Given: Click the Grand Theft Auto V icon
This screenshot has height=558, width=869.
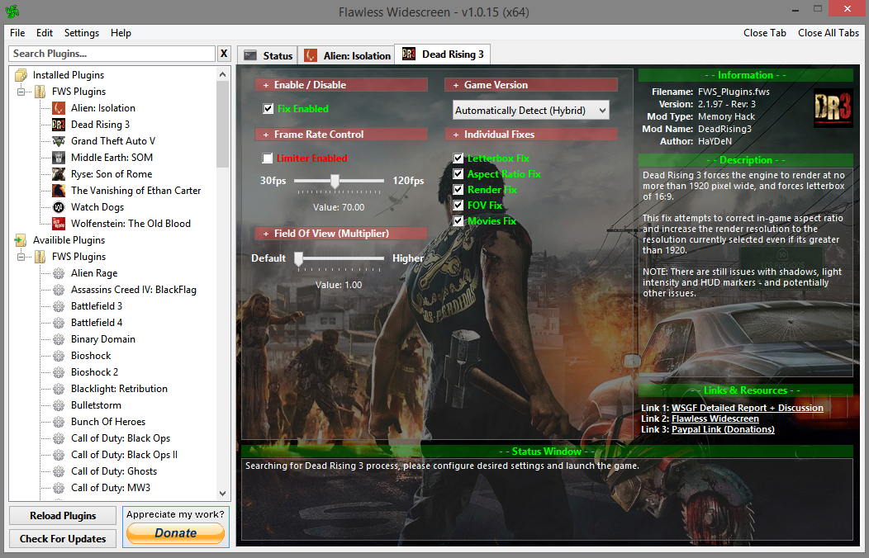Looking at the screenshot, I should click(59, 141).
